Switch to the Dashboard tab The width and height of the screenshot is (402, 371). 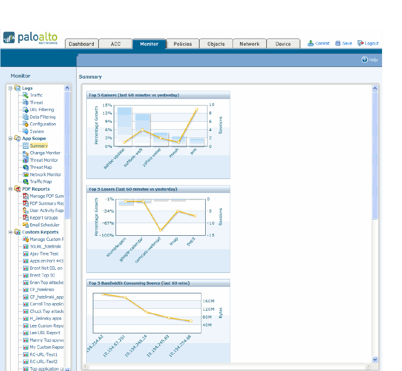[82, 44]
